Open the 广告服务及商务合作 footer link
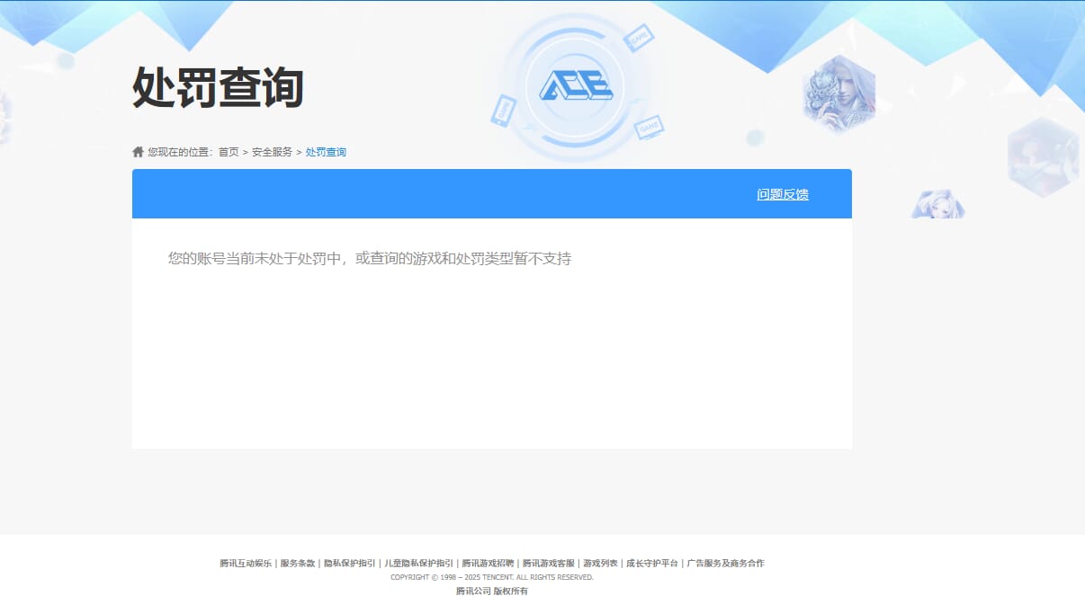The image size is (1085, 596). [x=725, y=564]
